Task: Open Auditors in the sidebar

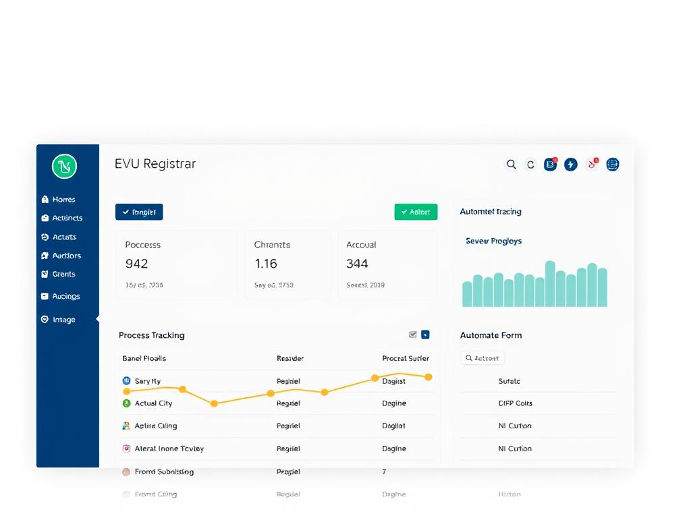Action: (x=66, y=256)
